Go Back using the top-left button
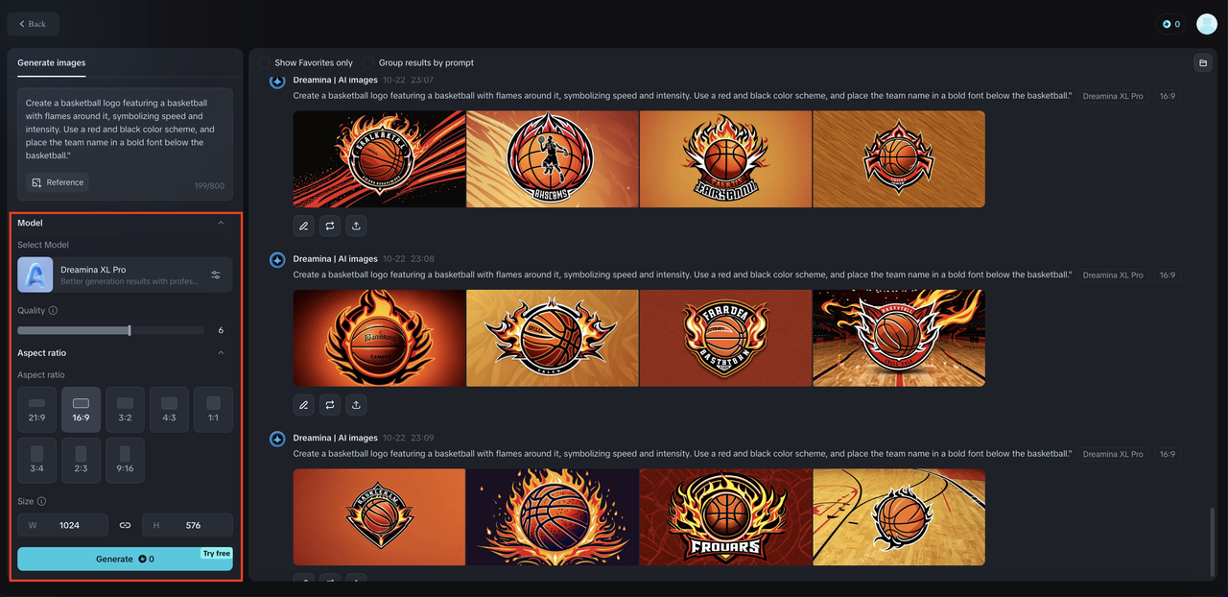 click(x=33, y=24)
